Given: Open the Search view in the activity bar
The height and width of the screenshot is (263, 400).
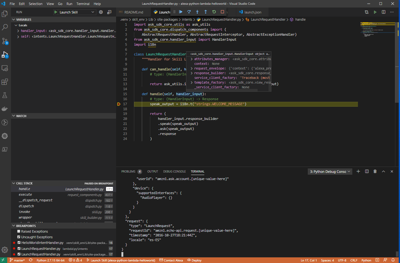Looking at the screenshot, I should 5,27.
